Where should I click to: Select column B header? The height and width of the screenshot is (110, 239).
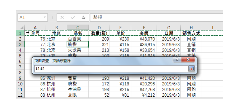pyautogui.click(x=56, y=28)
